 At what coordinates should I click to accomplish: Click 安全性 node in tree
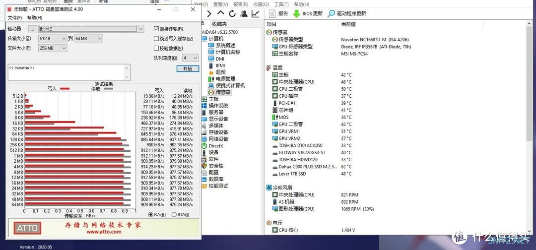[212, 166]
